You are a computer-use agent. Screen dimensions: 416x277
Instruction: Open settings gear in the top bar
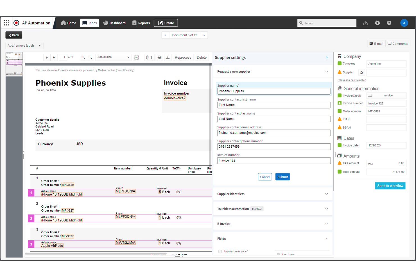pos(377,23)
